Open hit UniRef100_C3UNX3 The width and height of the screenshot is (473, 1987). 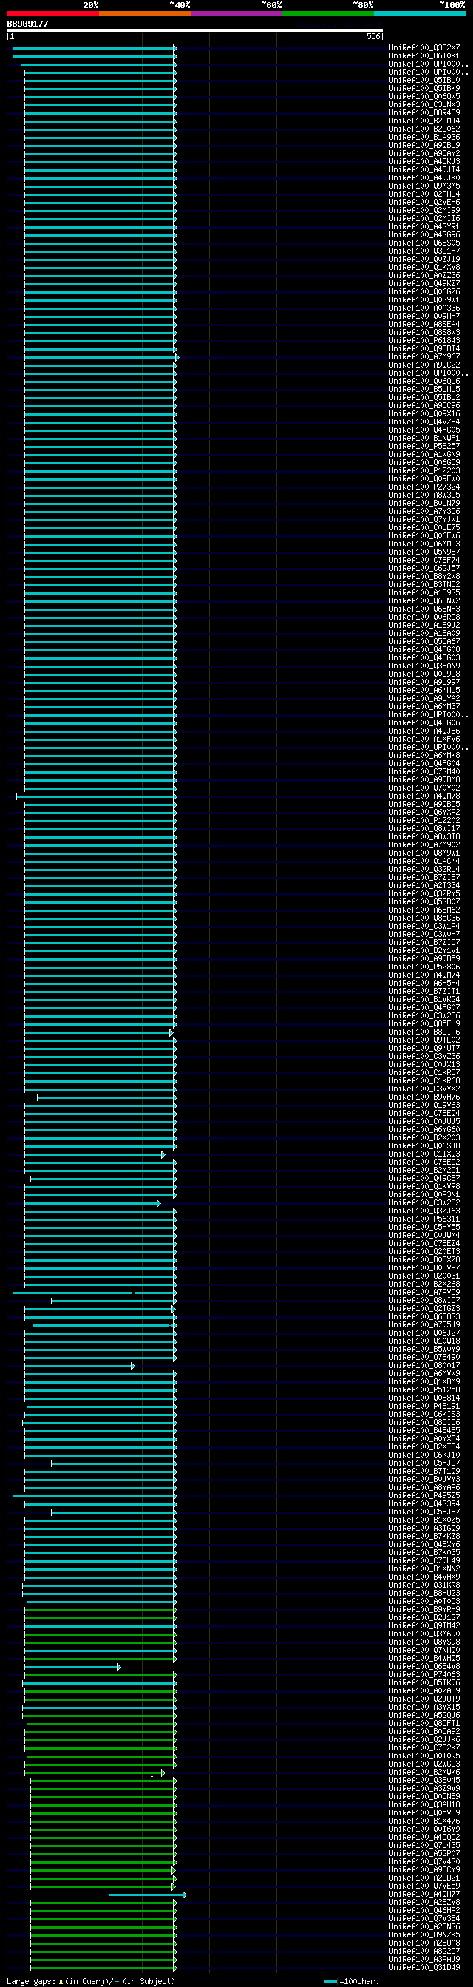[424, 105]
